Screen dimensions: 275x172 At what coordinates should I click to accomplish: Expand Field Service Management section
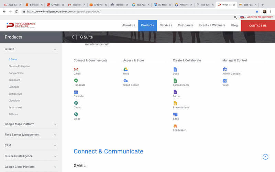coord(55,135)
